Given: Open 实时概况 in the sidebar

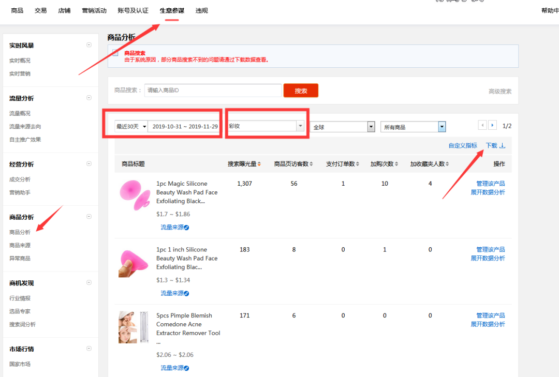Looking at the screenshot, I should pos(20,61).
